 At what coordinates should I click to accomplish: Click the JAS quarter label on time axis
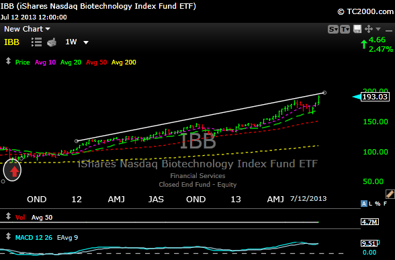[156, 200]
